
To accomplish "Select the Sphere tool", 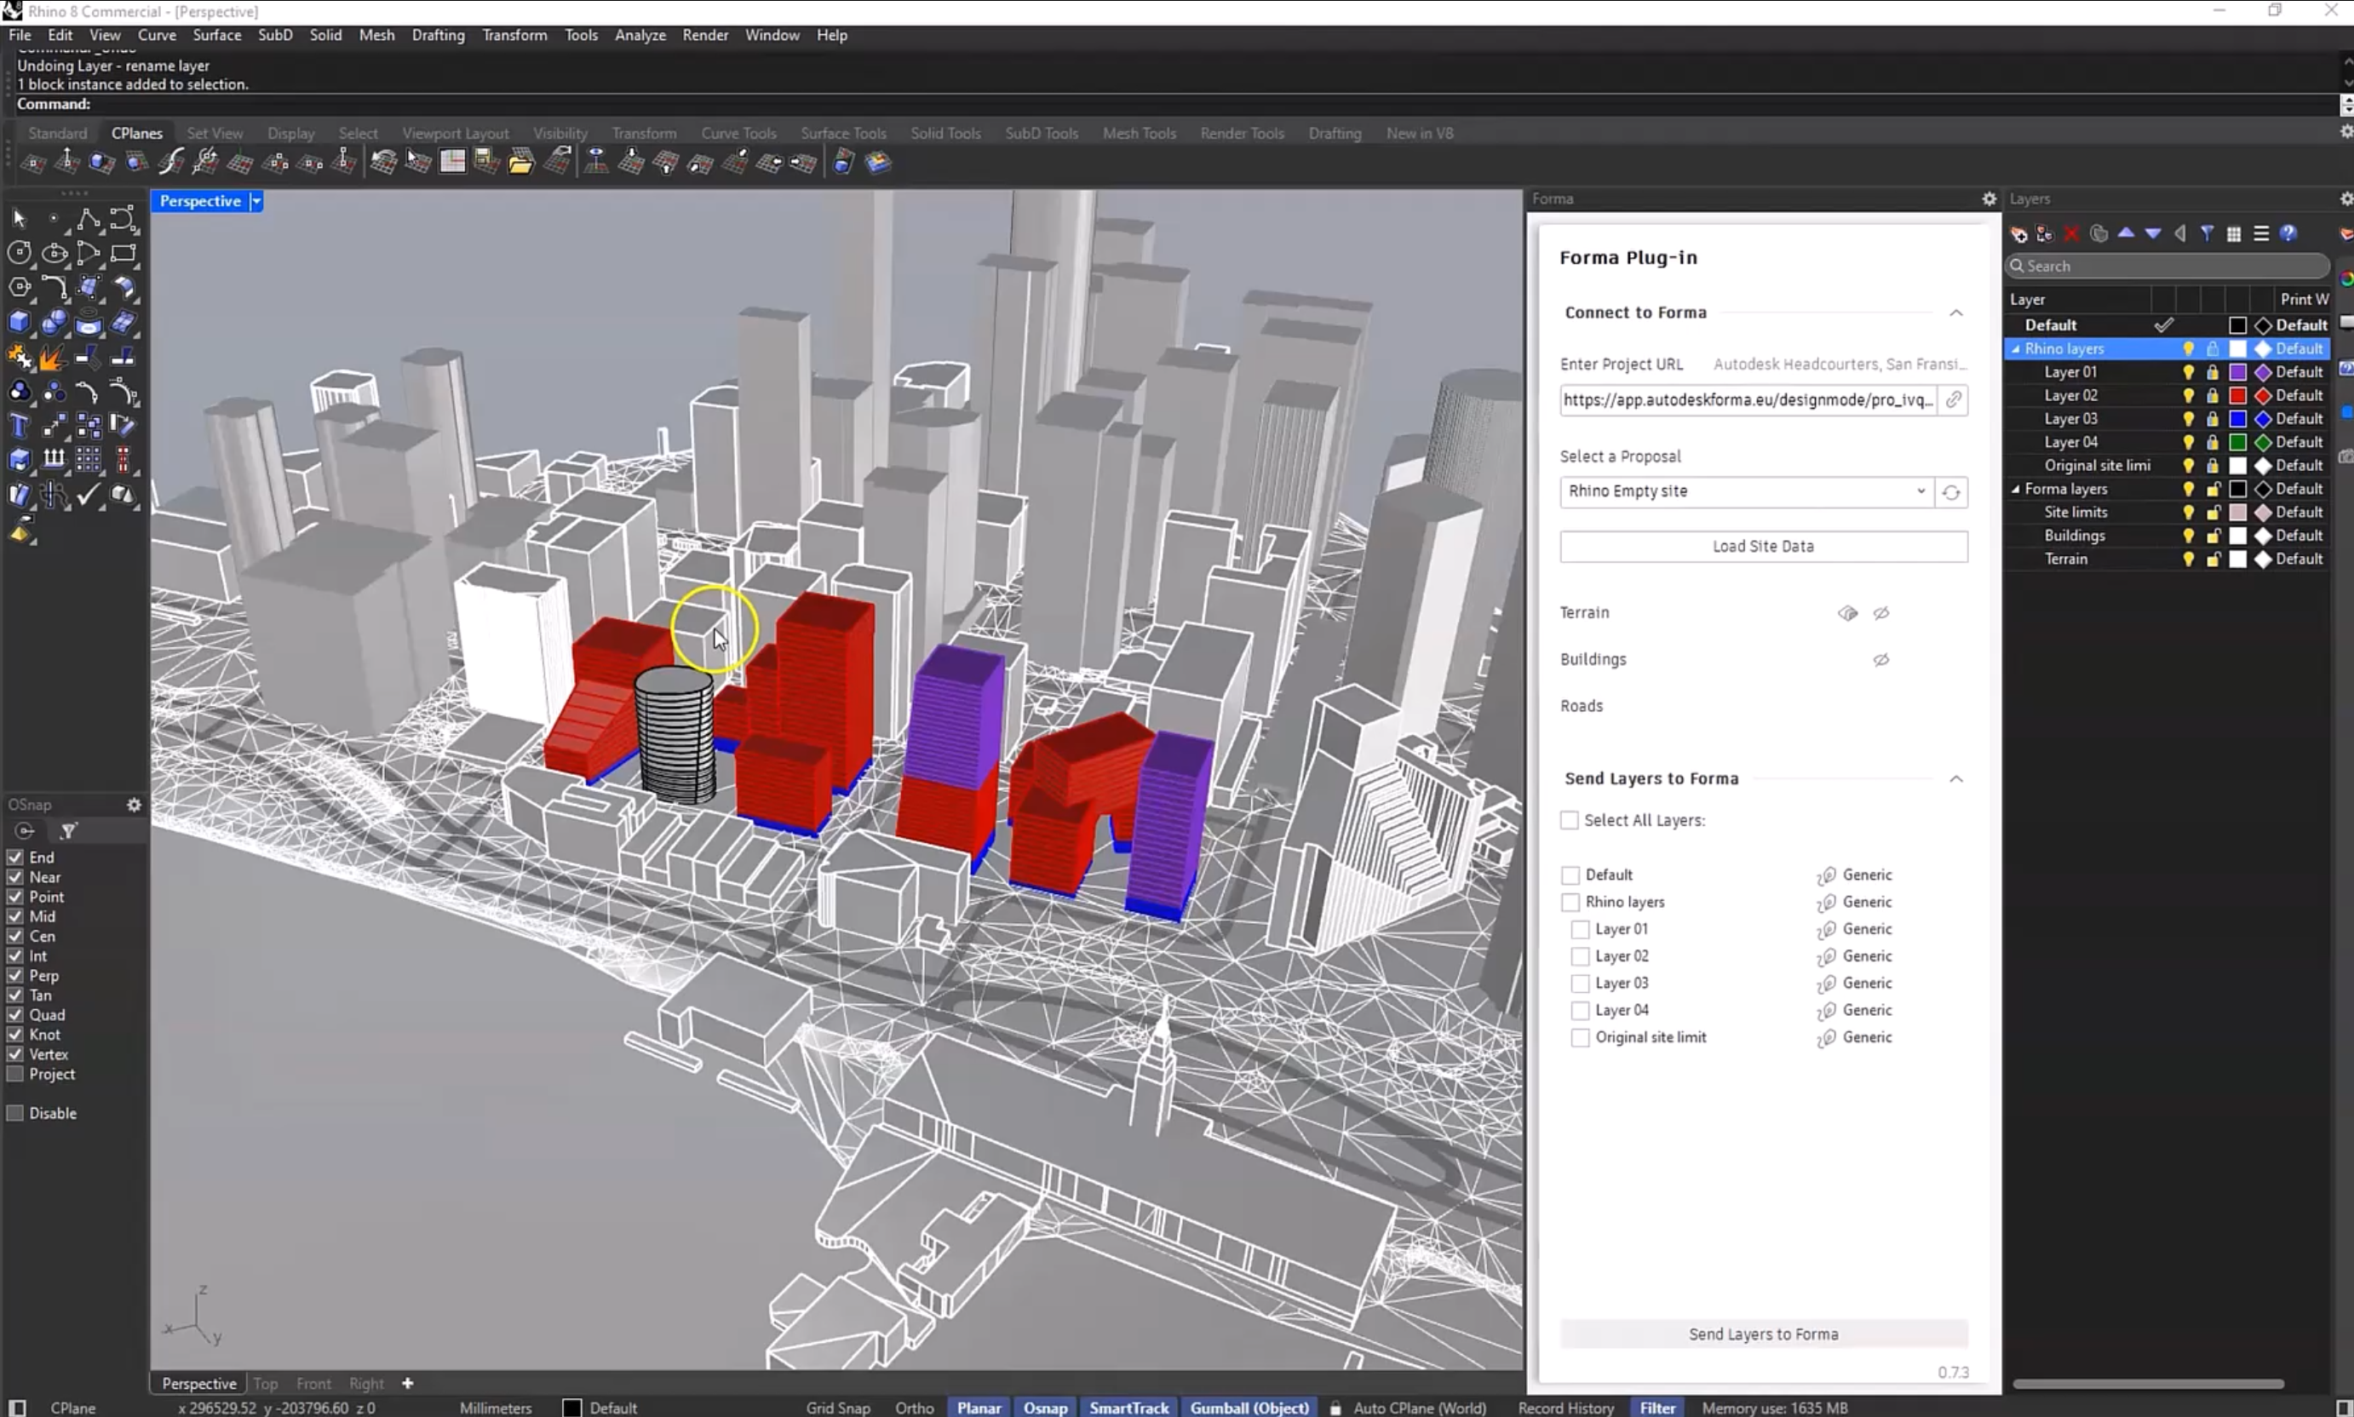I will coord(55,323).
